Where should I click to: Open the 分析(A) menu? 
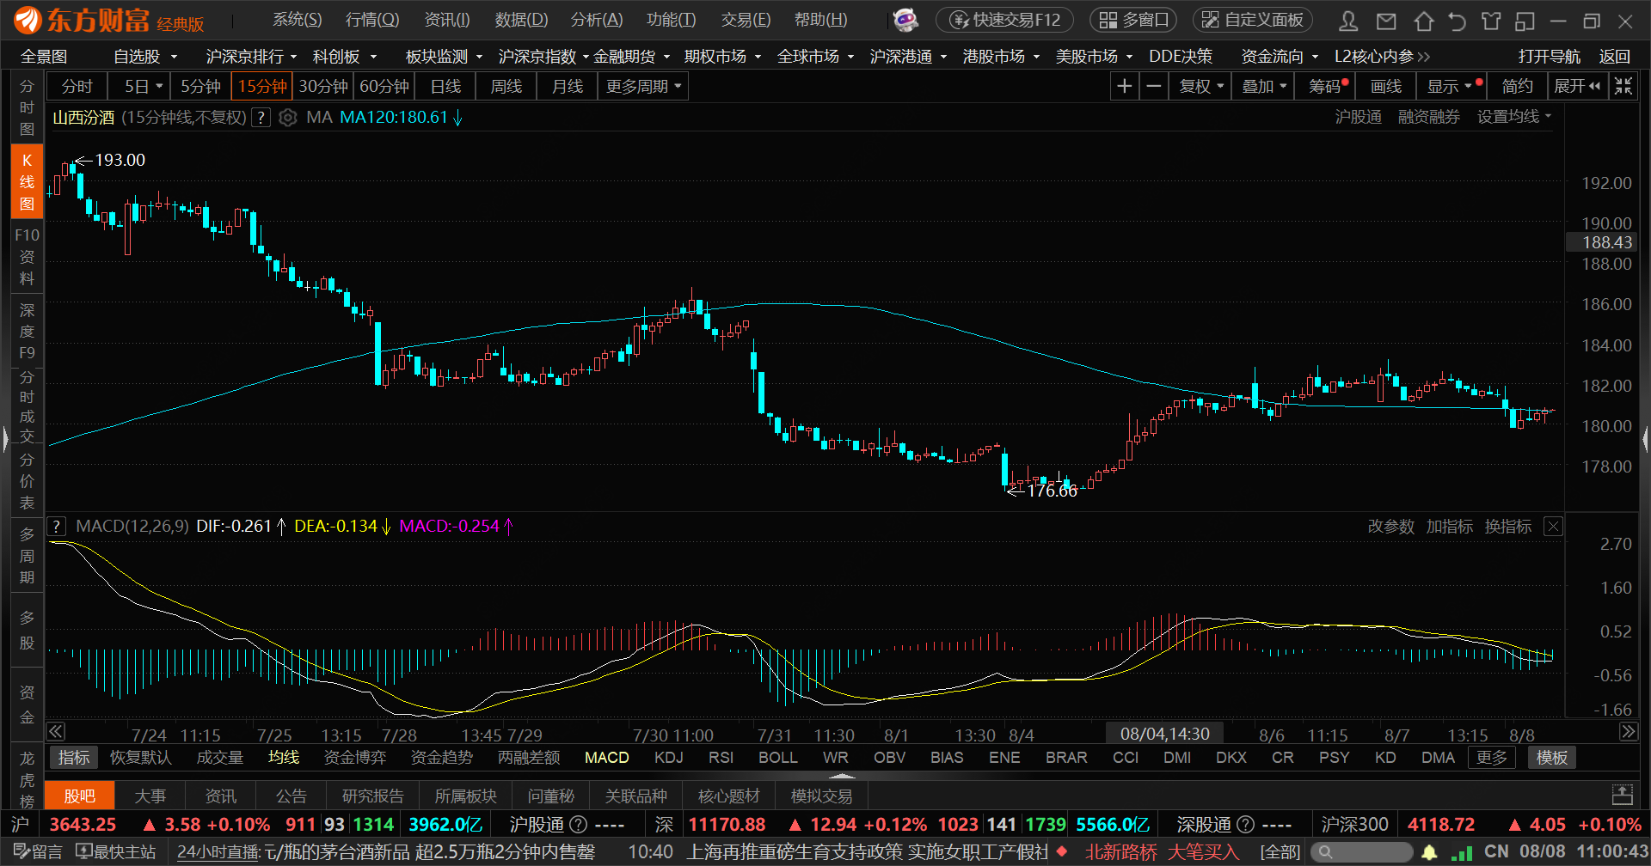pos(597,19)
